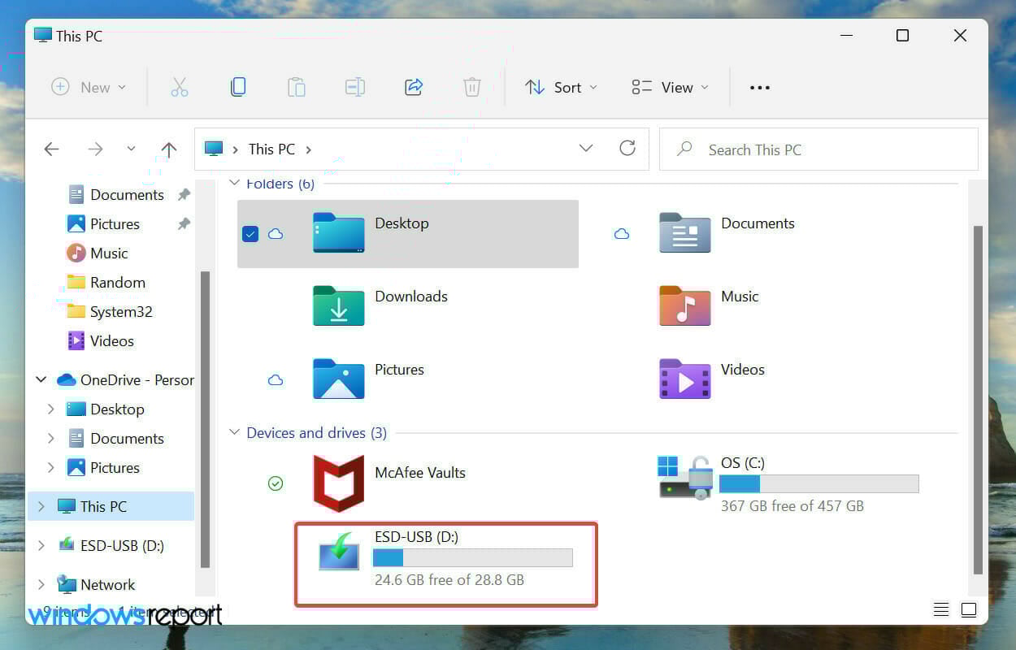Refresh the folder with the refresh icon
1016x650 pixels.
tap(627, 149)
